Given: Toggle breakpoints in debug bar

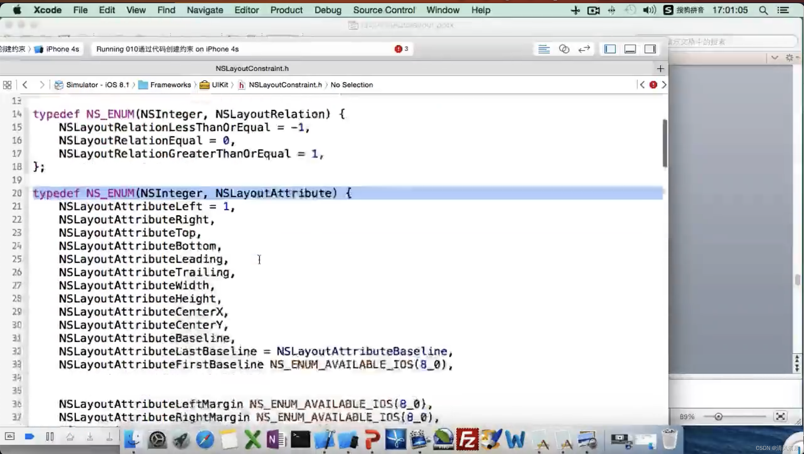Looking at the screenshot, I should point(29,436).
